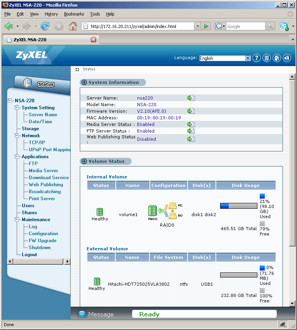Click the RAID0 configuration diagram
This screenshot has width=297, height=330.
[x=165, y=211]
